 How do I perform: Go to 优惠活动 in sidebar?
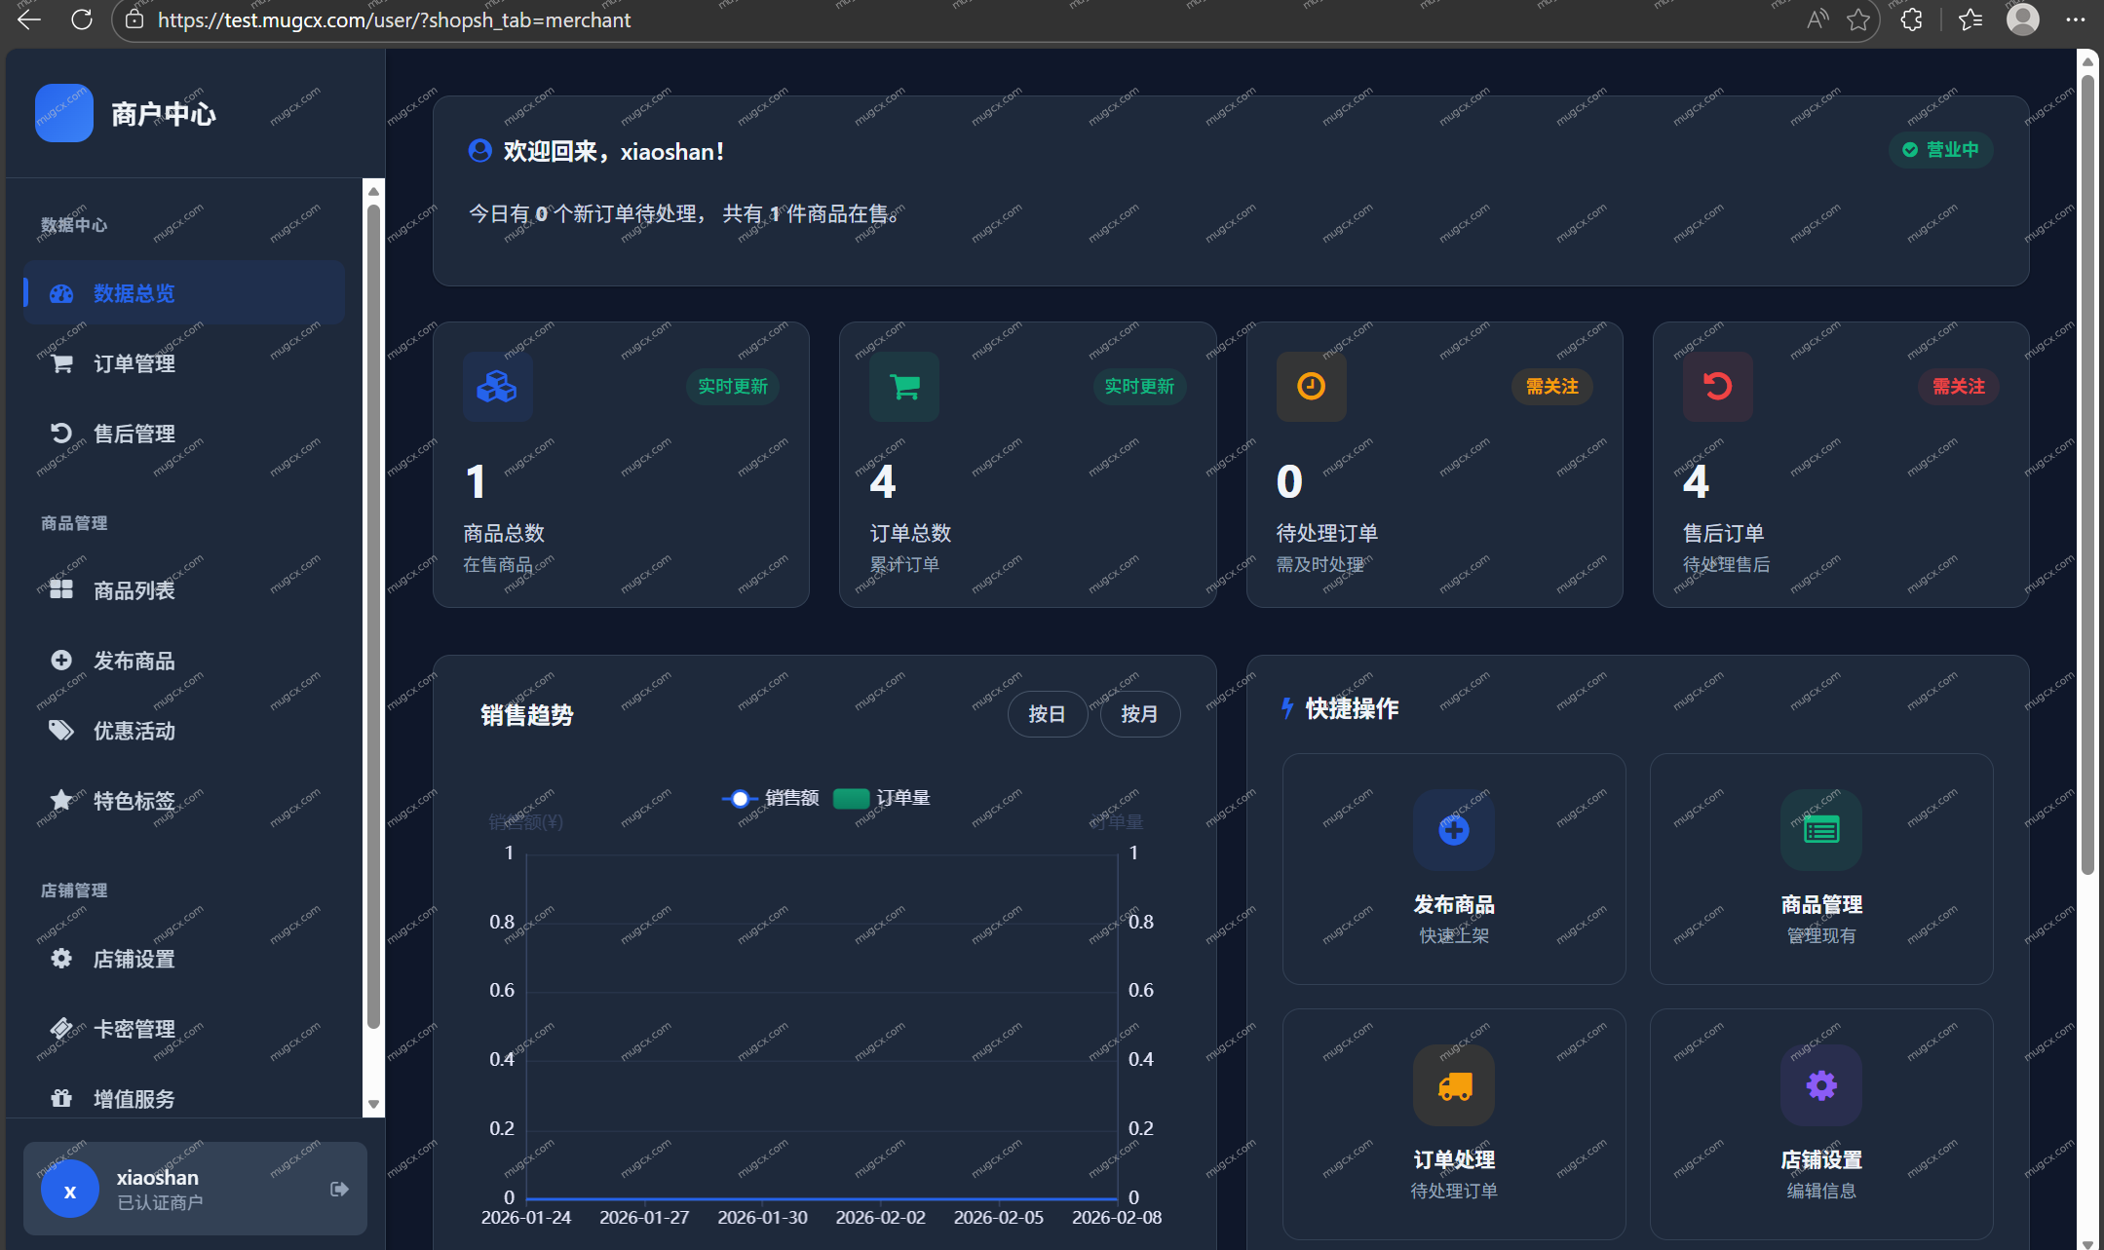[x=134, y=731]
